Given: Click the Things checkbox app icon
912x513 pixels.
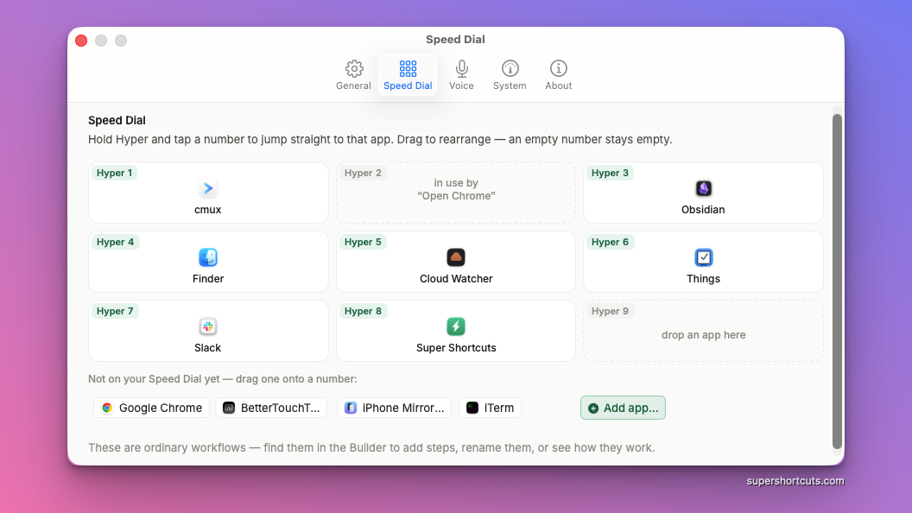Looking at the screenshot, I should (x=703, y=257).
